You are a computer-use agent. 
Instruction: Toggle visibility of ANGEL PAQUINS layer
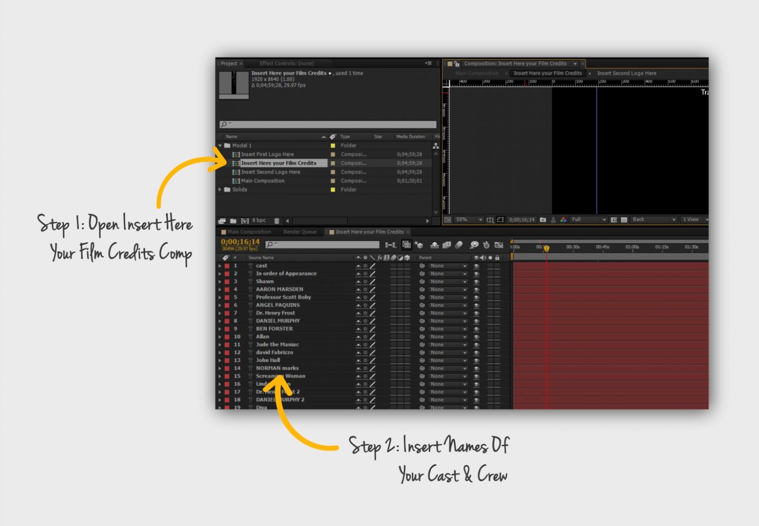[x=476, y=305]
